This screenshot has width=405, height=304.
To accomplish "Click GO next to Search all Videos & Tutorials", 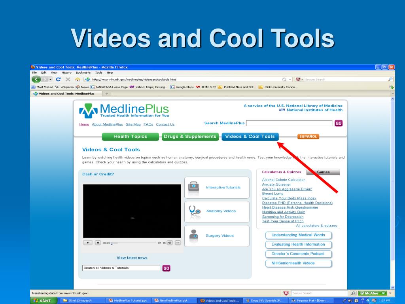I will coord(166,268).
